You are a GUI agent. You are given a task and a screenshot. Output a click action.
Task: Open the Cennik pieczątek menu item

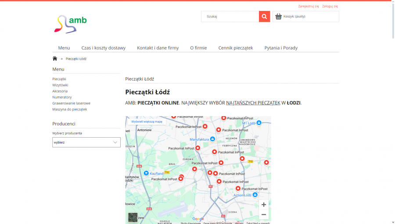pos(236,48)
